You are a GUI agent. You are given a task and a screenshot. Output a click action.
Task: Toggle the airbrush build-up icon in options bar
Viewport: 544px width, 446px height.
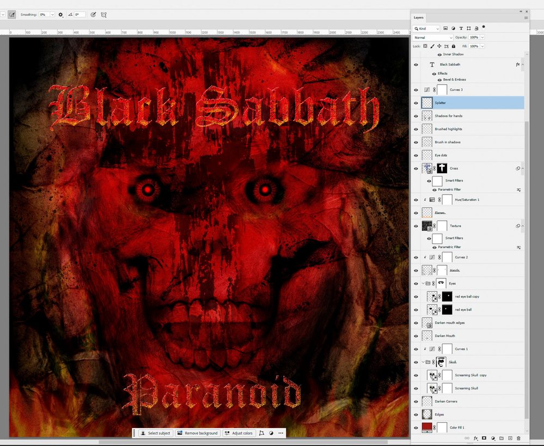pos(12,15)
